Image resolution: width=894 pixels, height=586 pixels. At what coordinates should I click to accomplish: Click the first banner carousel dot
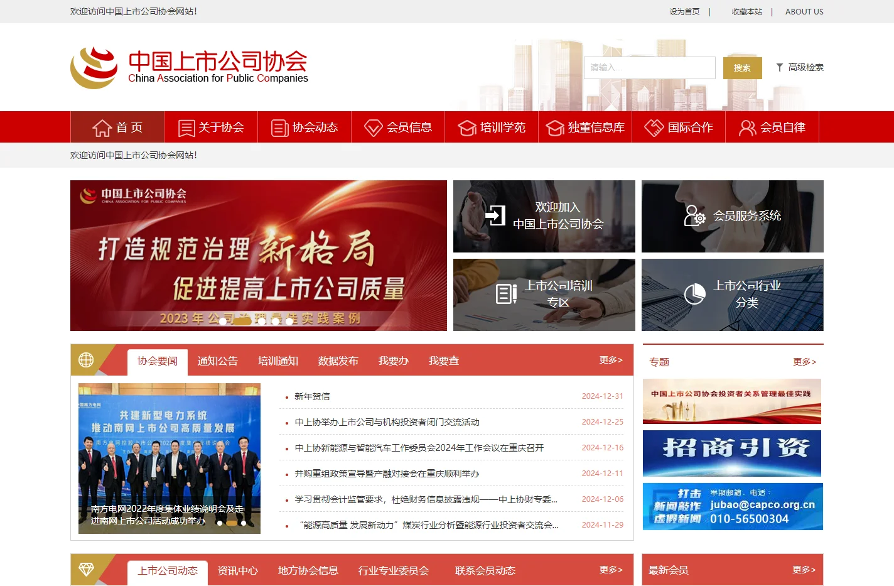tap(223, 322)
